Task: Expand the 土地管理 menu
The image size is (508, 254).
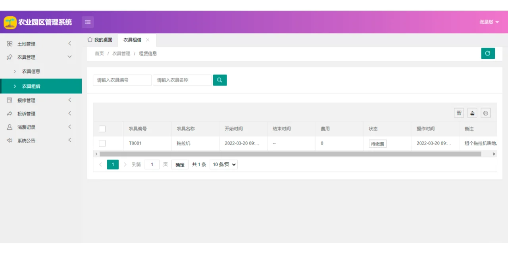Action: pyautogui.click(x=70, y=44)
